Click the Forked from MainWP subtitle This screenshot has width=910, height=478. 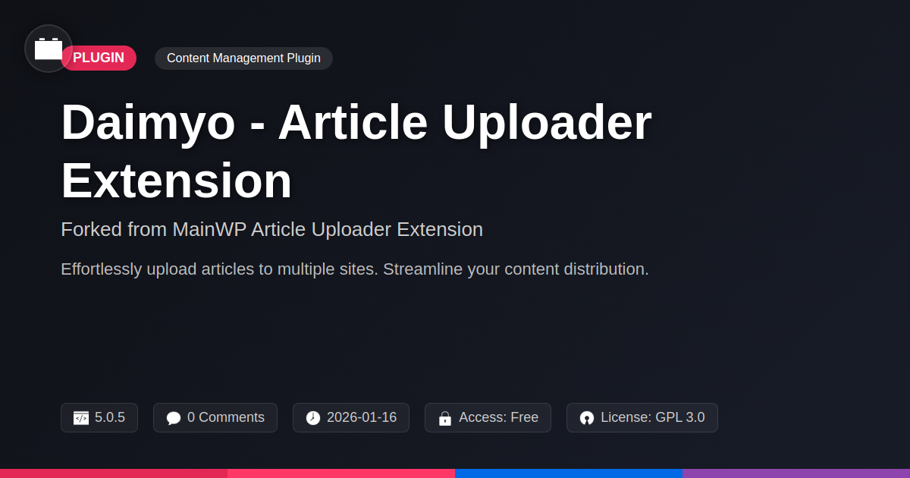pyautogui.click(x=271, y=229)
